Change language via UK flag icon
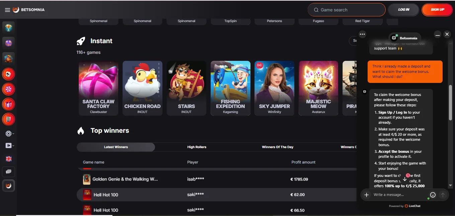Screen dimensions: 455x216 (x=9, y=159)
